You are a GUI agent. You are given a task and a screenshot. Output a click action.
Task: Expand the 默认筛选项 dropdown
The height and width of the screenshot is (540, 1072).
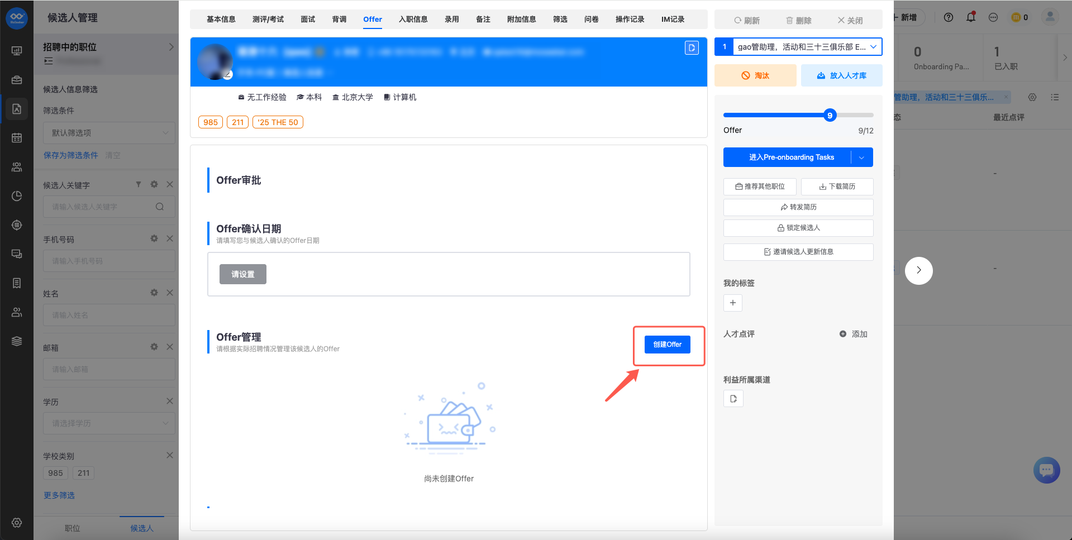[109, 133]
